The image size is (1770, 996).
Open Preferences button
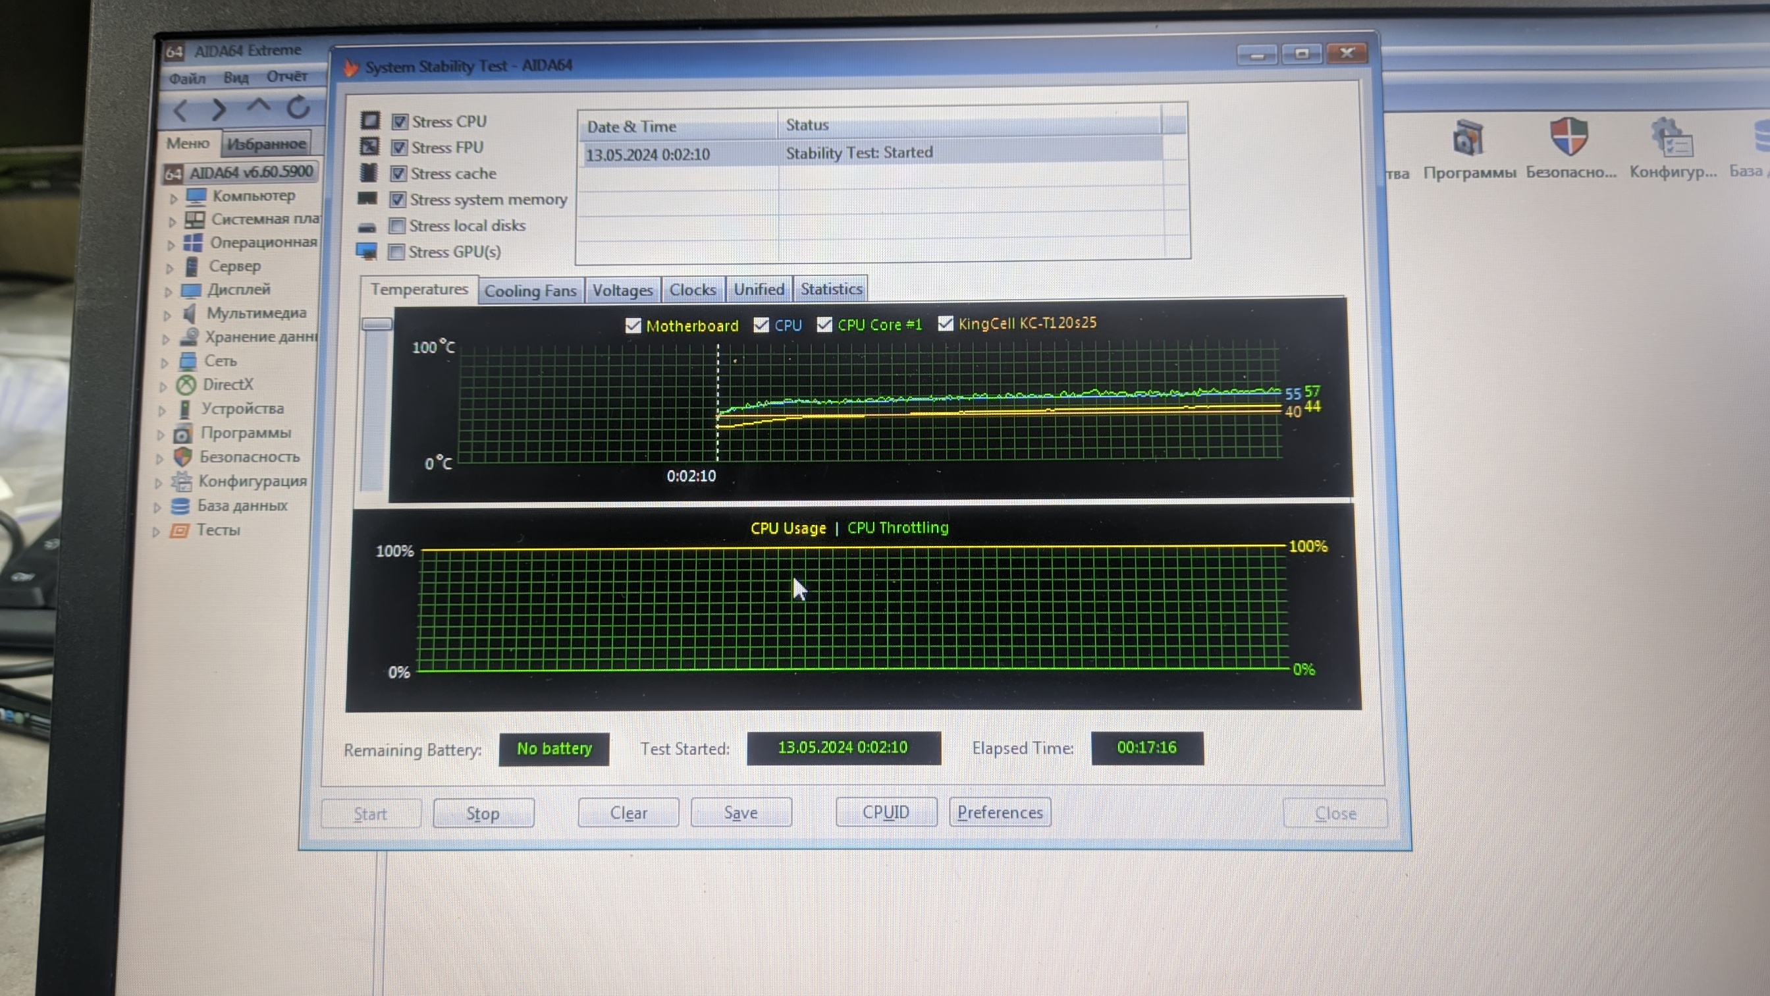pos(1000,812)
